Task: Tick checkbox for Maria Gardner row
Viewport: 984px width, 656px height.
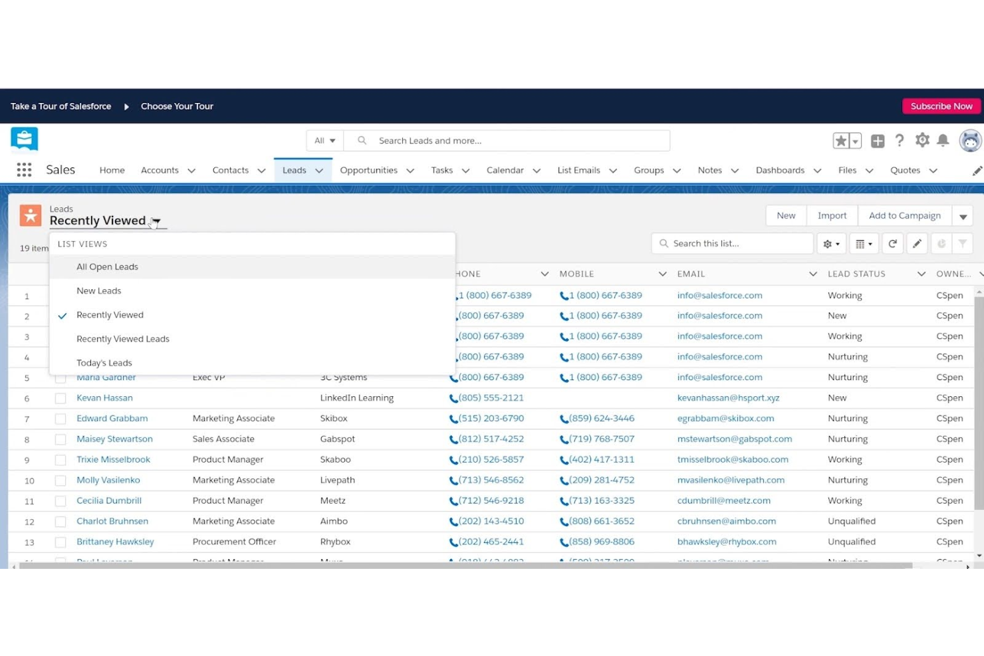Action: [x=61, y=379]
